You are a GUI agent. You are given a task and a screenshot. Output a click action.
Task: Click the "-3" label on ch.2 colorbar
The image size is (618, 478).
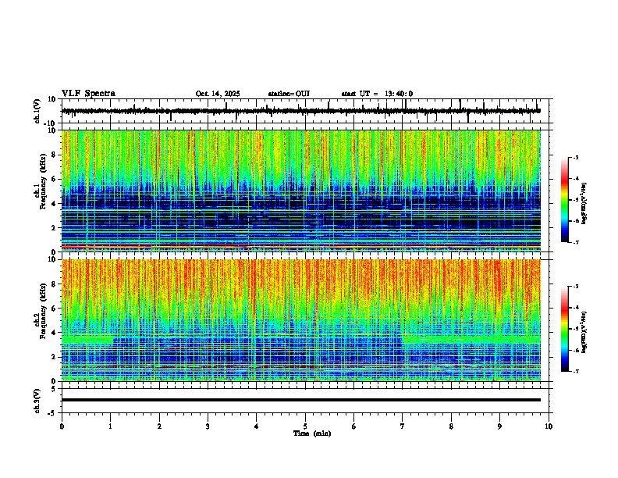point(576,287)
